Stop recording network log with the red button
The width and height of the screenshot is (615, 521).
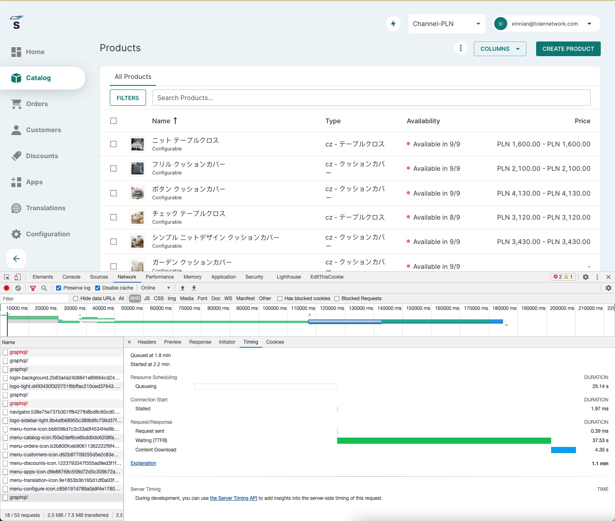(7, 288)
